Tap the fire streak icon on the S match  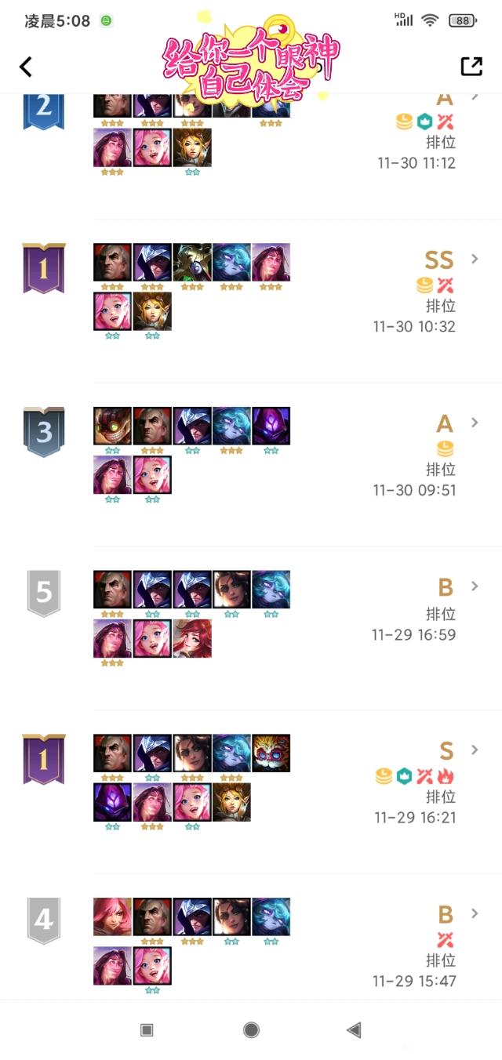(447, 776)
